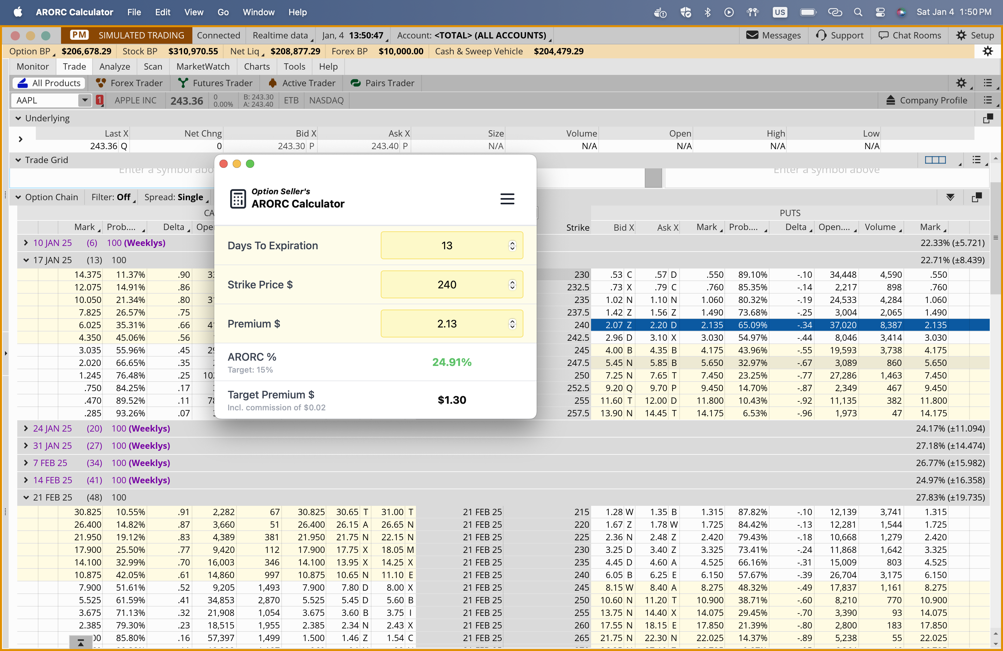This screenshot has width=1003, height=651.
Task: Select the All Products button
Action: [x=49, y=83]
